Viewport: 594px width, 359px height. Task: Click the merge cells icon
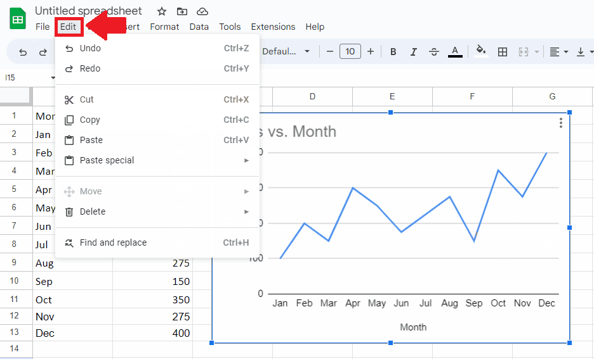point(523,52)
